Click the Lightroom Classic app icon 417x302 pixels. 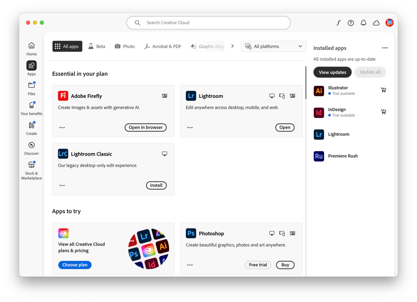[x=63, y=154]
